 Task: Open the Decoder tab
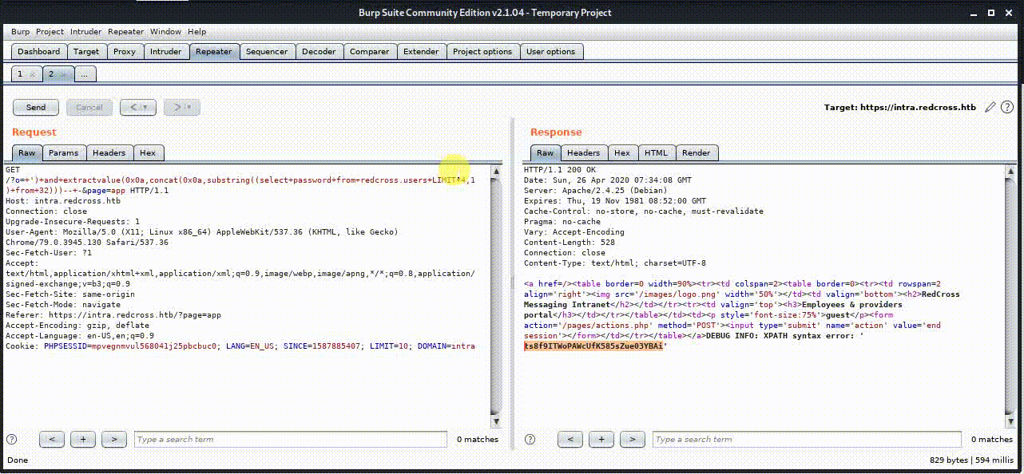(319, 52)
